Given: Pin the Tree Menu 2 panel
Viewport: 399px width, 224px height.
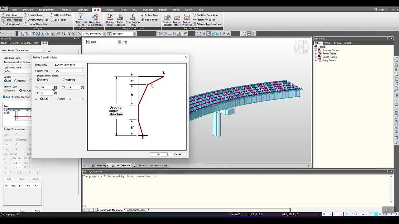Looking at the screenshot, I should pos(387,39).
